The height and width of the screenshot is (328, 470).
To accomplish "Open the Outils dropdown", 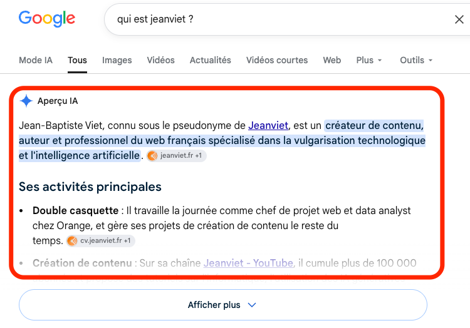I will 416,60.
